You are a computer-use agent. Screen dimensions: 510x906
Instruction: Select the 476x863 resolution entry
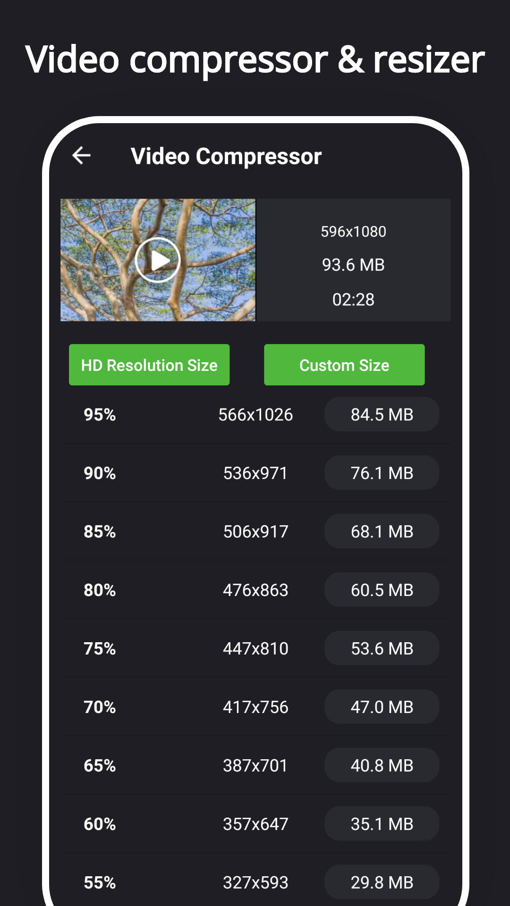tap(255, 590)
